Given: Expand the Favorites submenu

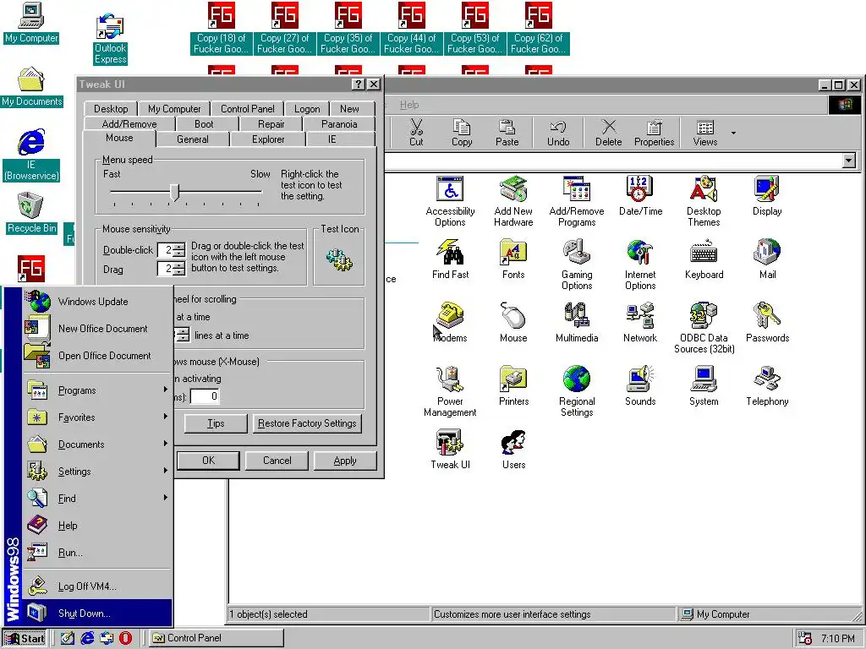Looking at the screenshot, I should pyautogui.click(x=97, y=417).
